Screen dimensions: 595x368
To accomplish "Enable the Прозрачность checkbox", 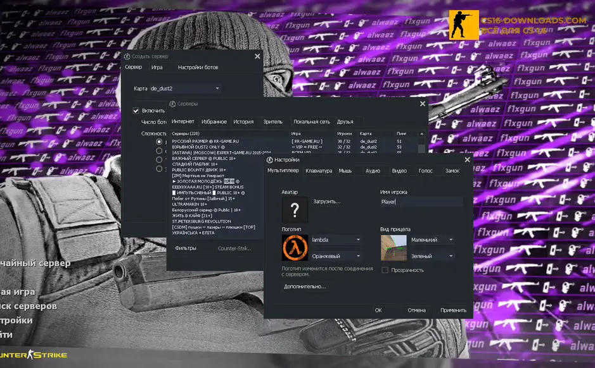I will (x=385, y=270).
